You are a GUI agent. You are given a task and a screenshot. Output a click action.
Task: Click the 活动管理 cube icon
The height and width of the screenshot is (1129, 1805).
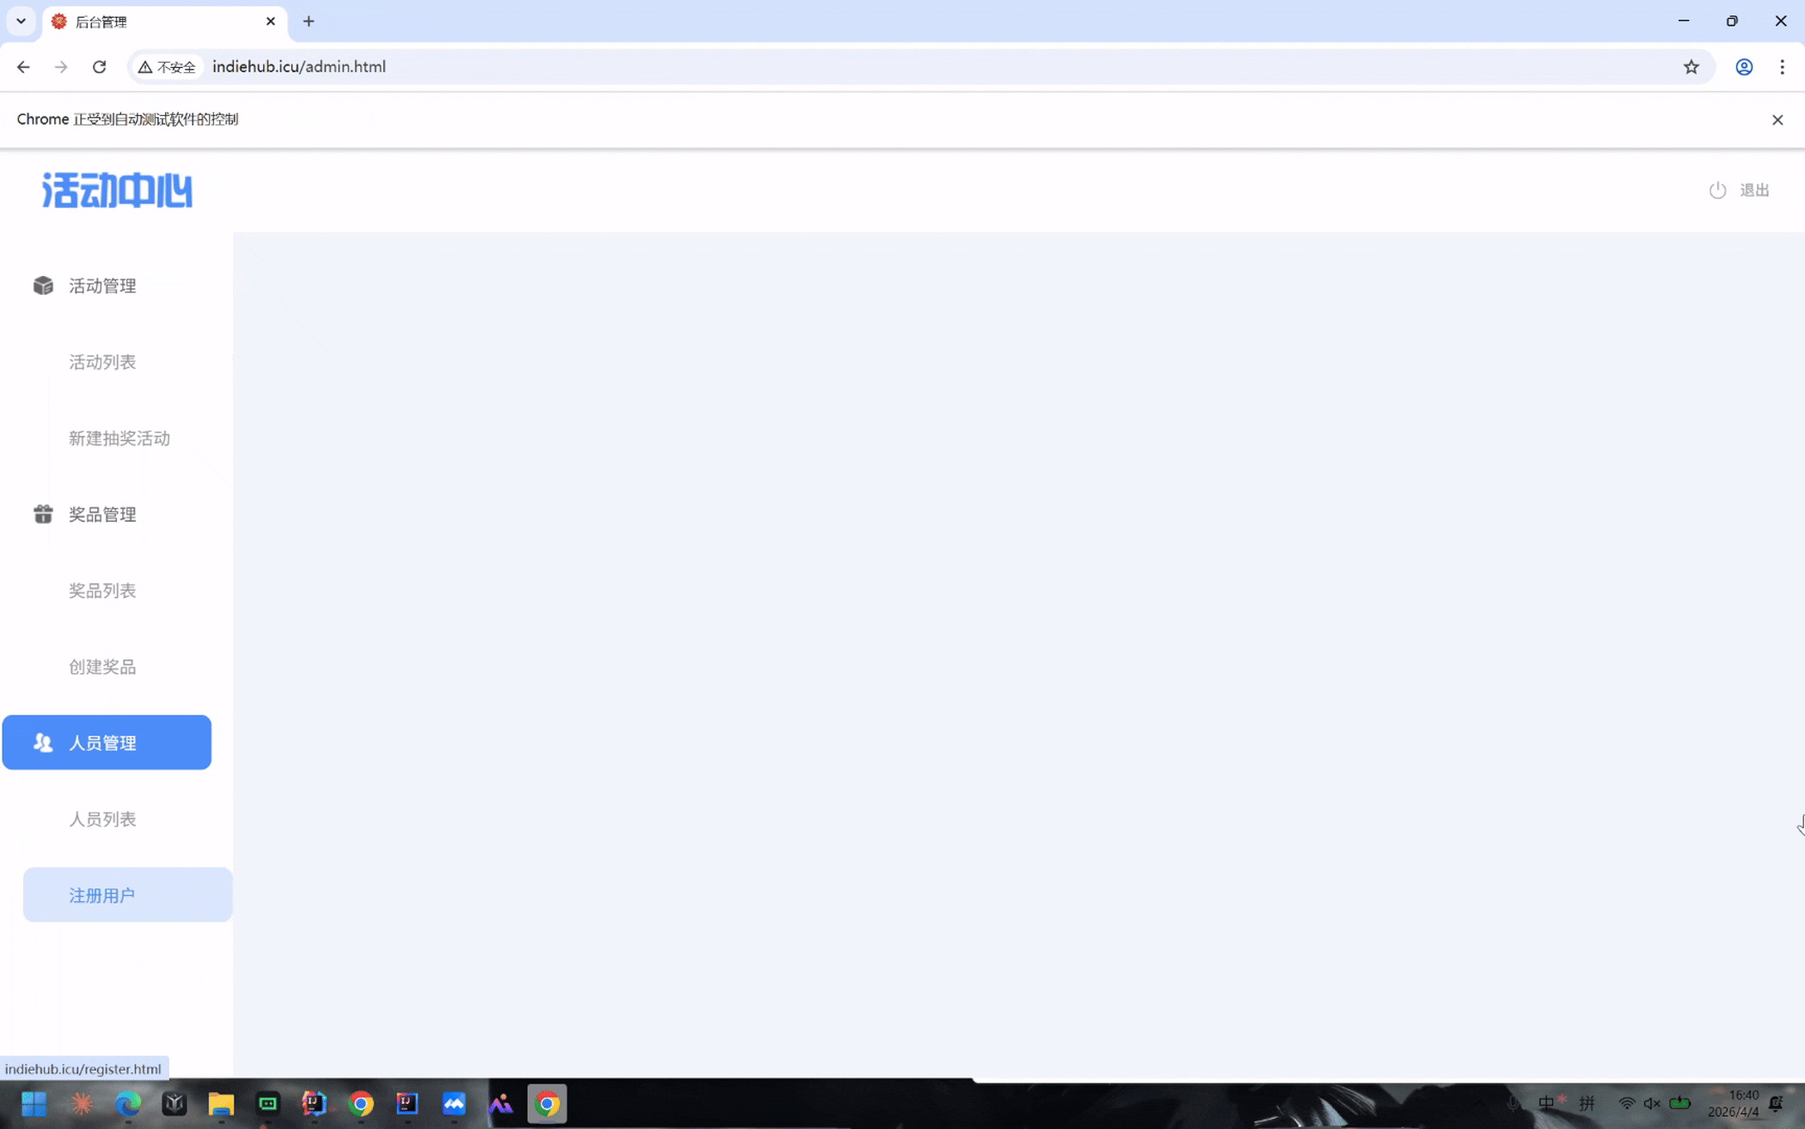click(43, 285)
